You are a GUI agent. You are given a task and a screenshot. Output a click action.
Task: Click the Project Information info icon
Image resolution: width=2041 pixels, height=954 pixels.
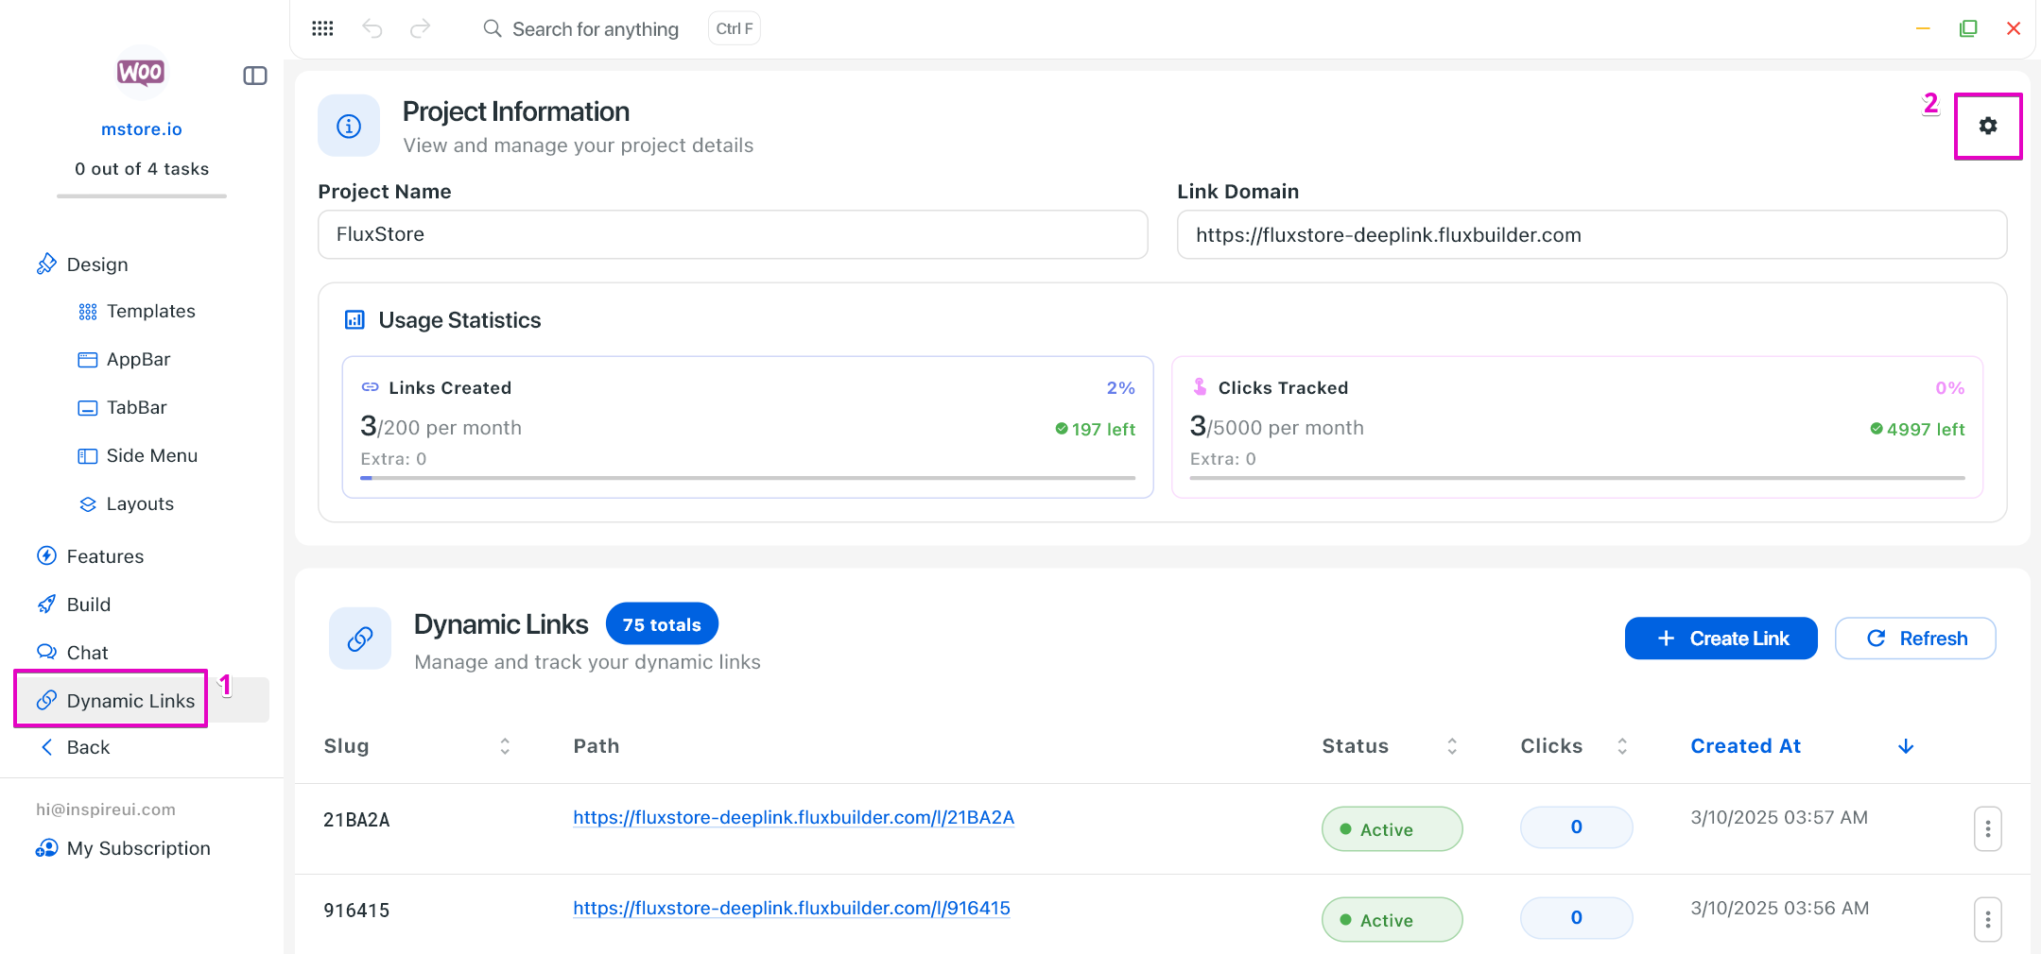click(x=349, y=126)
